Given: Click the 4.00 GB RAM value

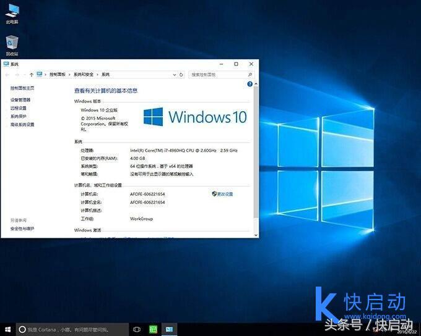Looking at the screenshot, I should coord(137,158).
